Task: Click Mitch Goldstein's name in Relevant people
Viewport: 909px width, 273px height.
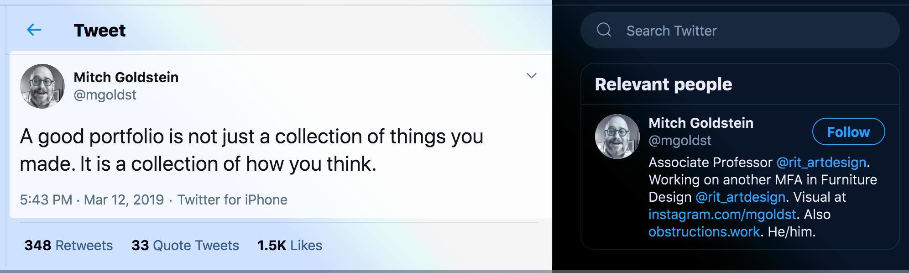Action: tap(700, 123)
